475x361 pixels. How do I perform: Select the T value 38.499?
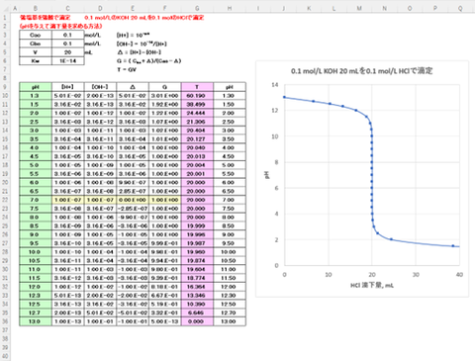point(197,104)
